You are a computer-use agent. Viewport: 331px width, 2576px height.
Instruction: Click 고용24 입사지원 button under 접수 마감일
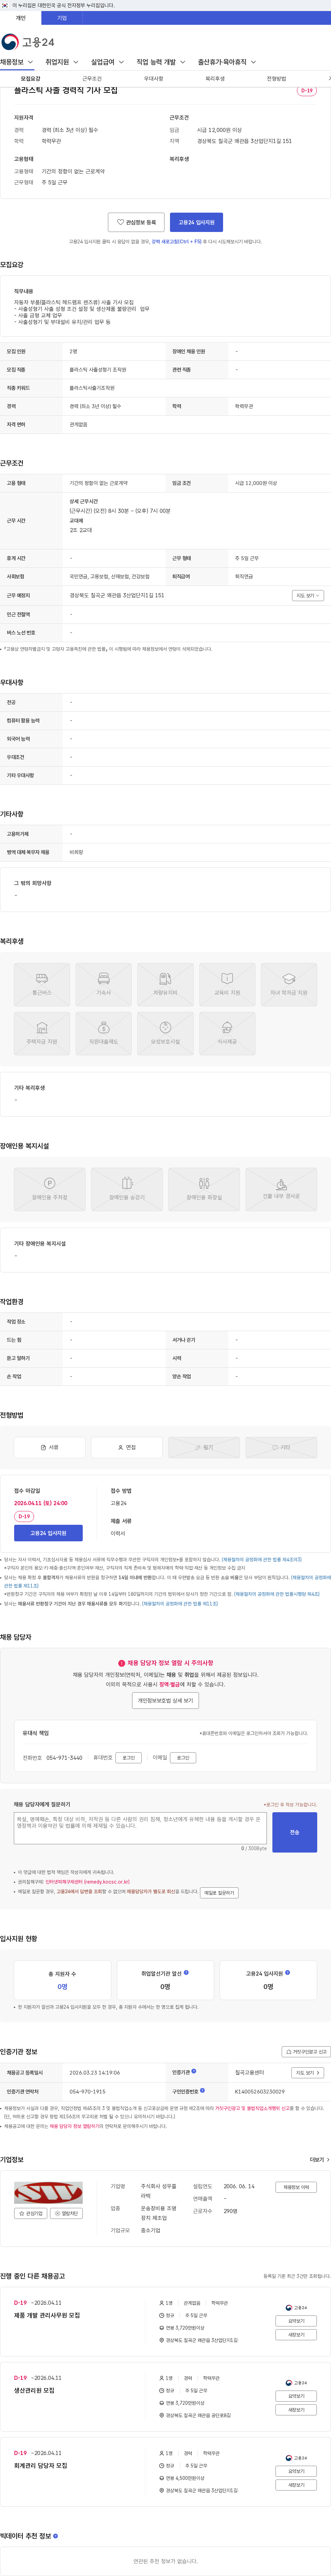(48, 1533)
